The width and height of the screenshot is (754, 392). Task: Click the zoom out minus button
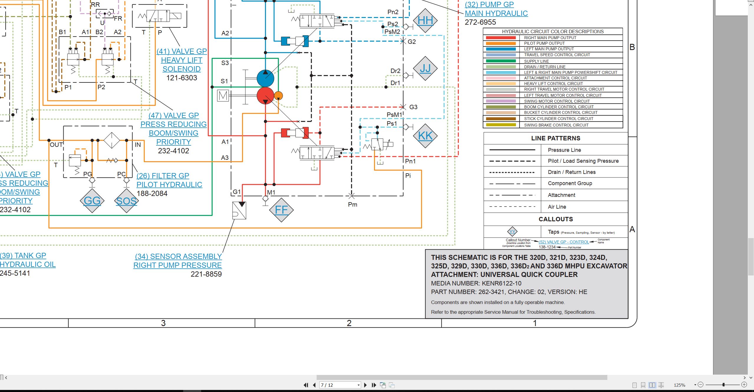click(701, 385)
